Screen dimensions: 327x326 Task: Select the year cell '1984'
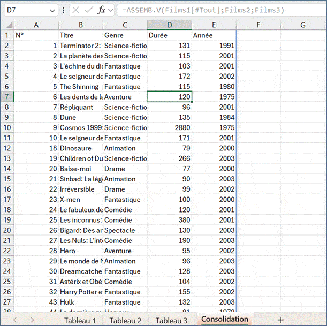pyautogui.click(x=214, y=117)
